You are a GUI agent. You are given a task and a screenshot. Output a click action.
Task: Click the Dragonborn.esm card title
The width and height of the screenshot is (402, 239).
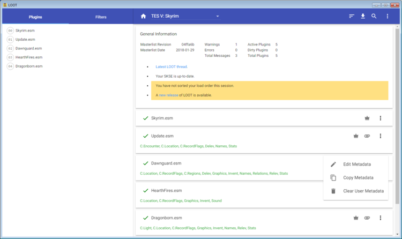click(x=166, y=218)
